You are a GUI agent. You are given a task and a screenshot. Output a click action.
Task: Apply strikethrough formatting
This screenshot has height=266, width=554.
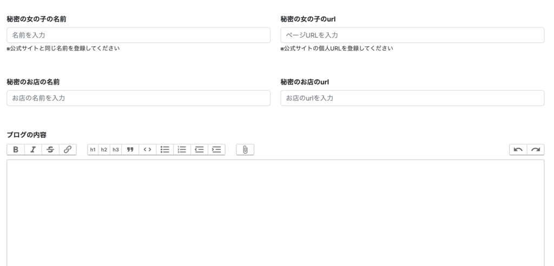(50, 149)
